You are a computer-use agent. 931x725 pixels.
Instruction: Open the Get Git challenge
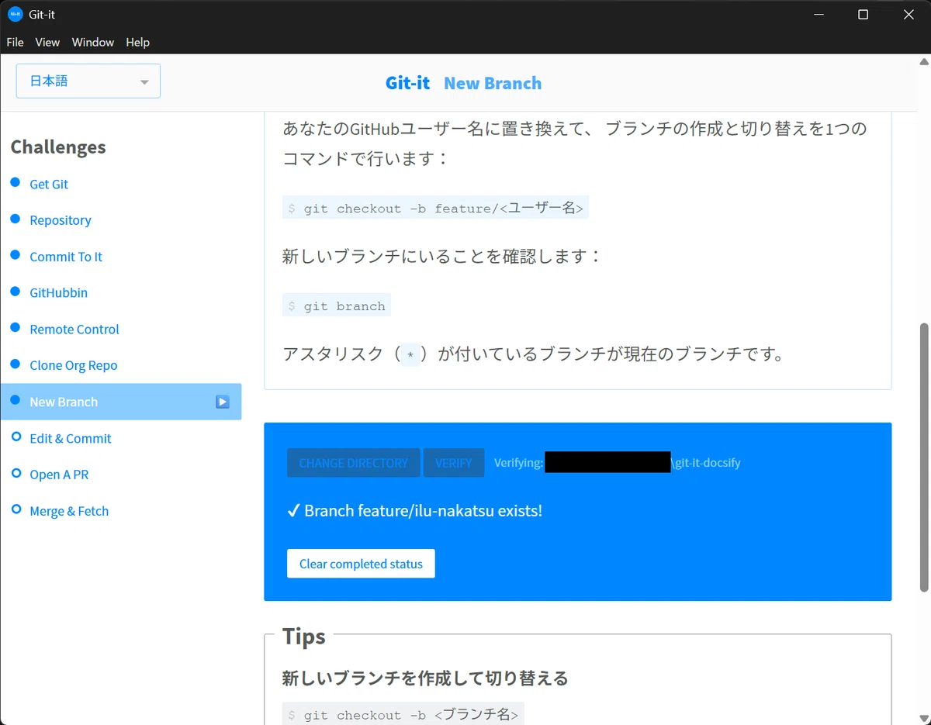tap(49, 184)
